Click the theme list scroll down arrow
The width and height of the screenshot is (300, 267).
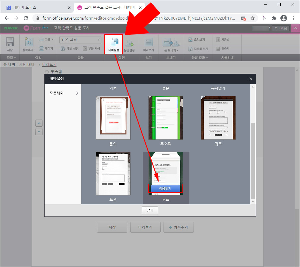point(253,202)
